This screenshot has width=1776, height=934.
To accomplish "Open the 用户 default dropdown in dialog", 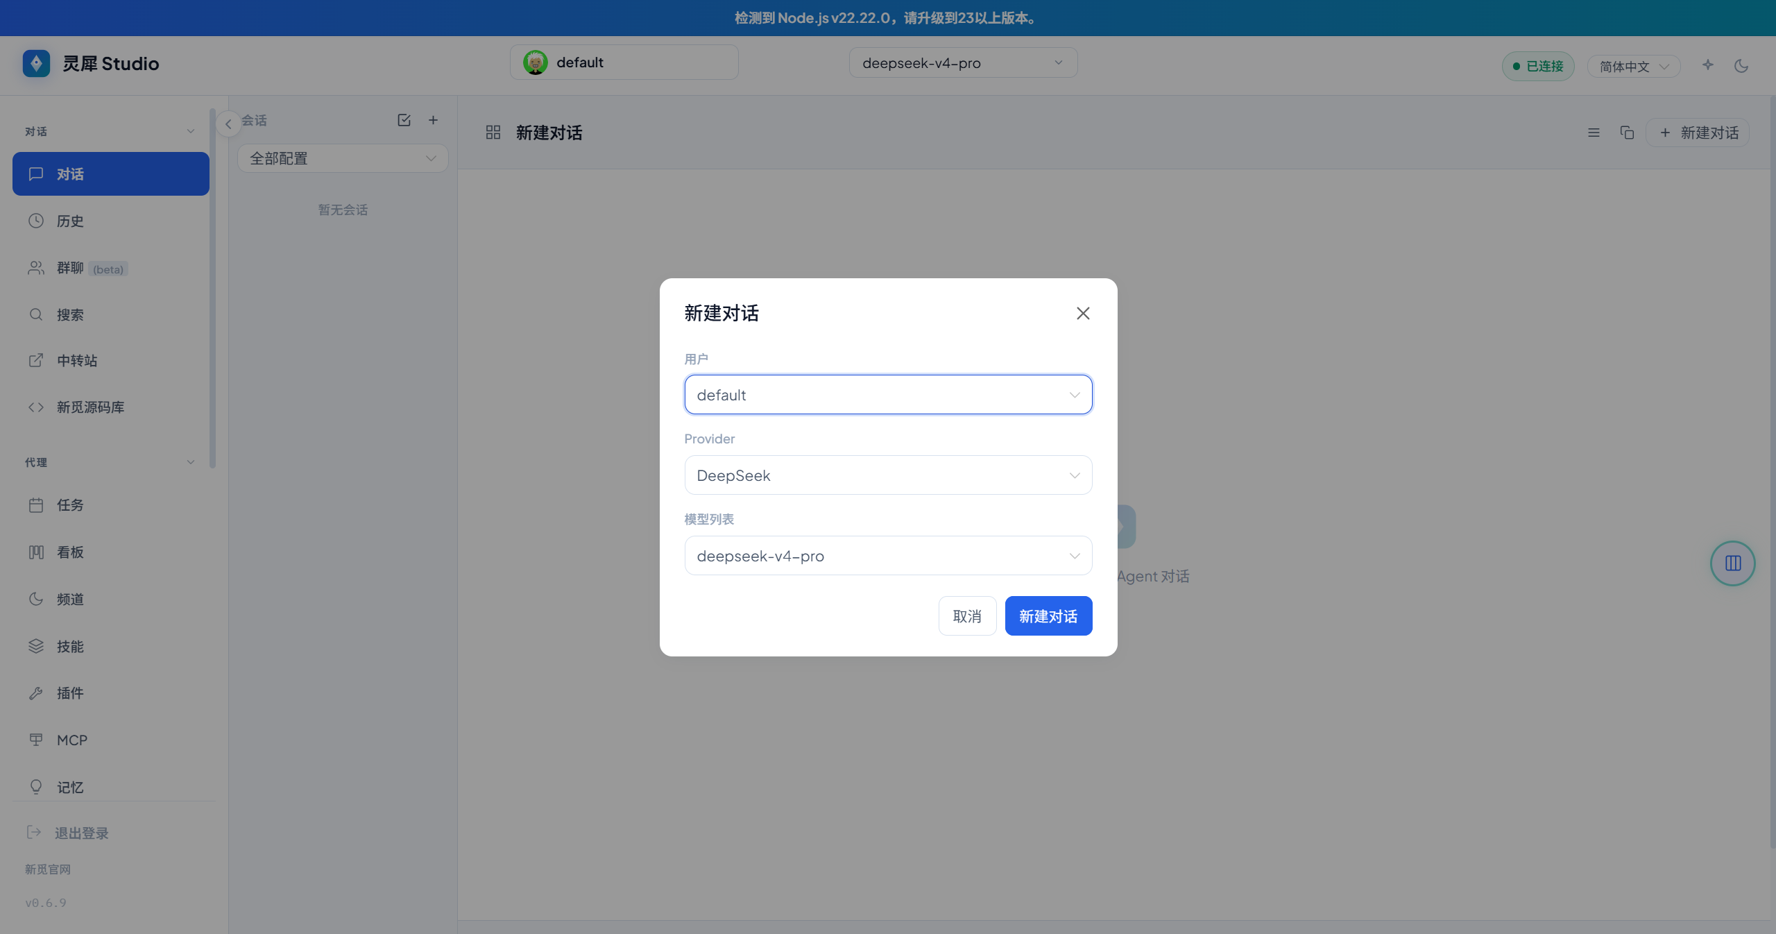I will [x=888, y=395].
